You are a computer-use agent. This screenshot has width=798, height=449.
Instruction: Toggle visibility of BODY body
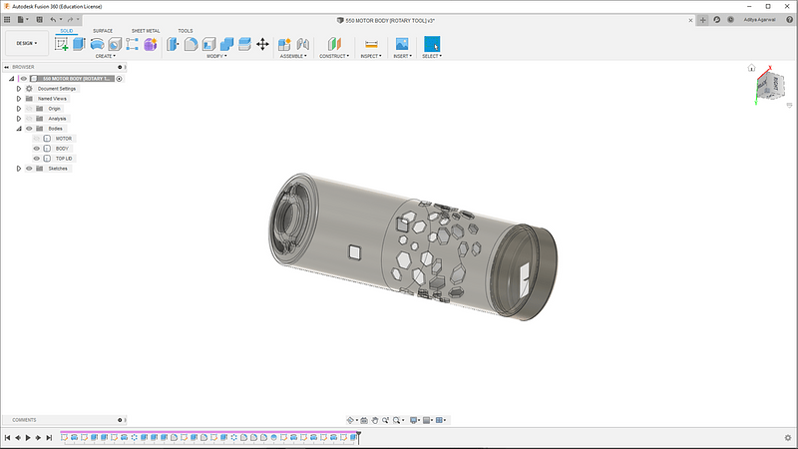coord(36,149)
